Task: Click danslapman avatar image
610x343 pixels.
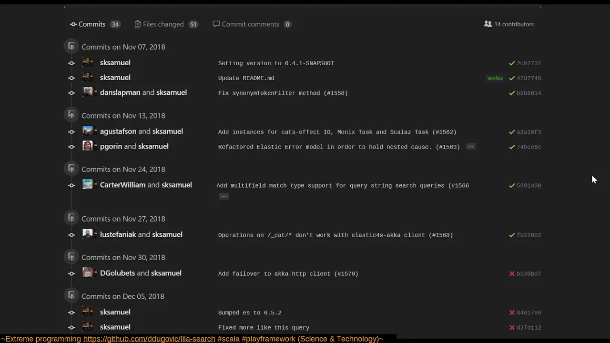Action: 88,92
